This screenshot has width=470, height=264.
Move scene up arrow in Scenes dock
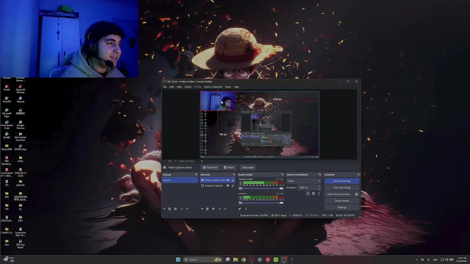click(182, 209)
